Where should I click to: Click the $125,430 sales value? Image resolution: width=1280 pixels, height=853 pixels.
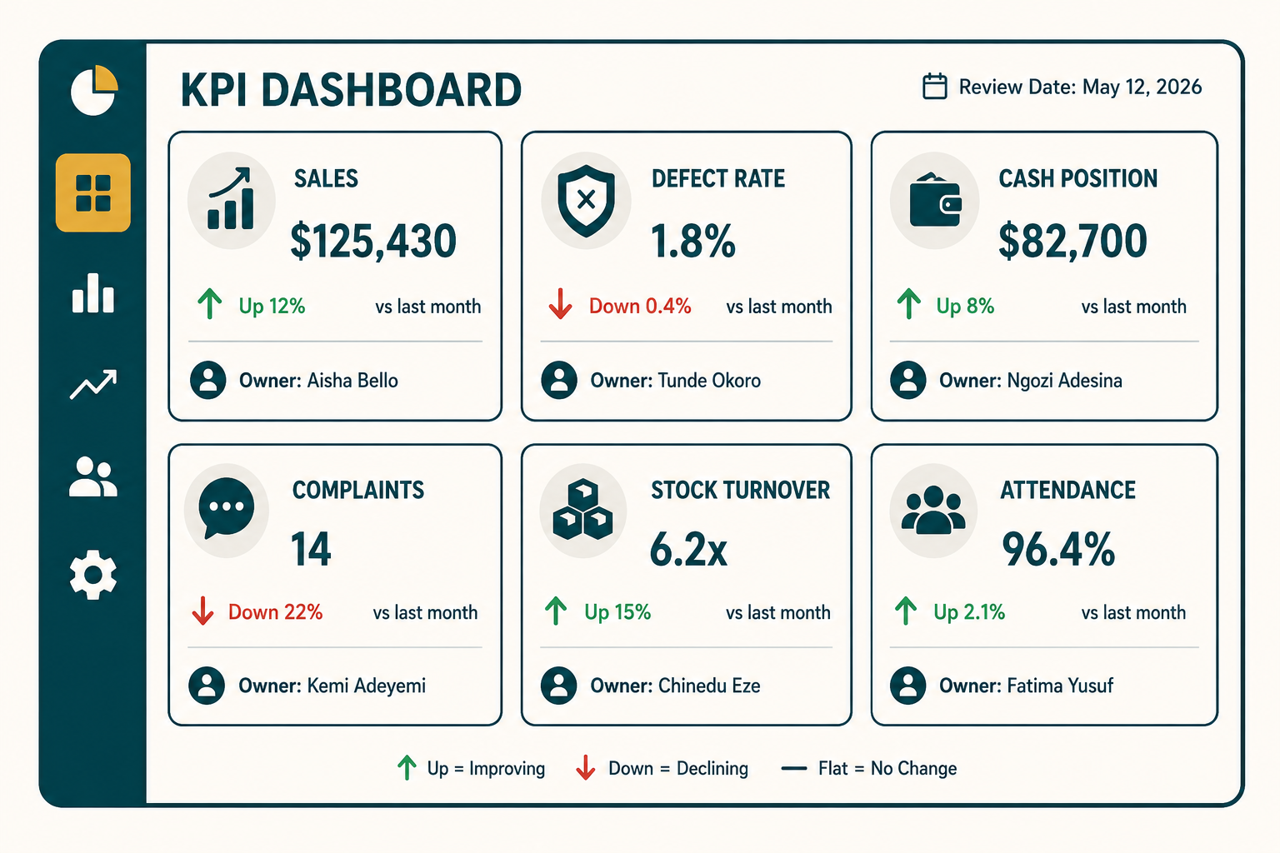click(373, 242)
